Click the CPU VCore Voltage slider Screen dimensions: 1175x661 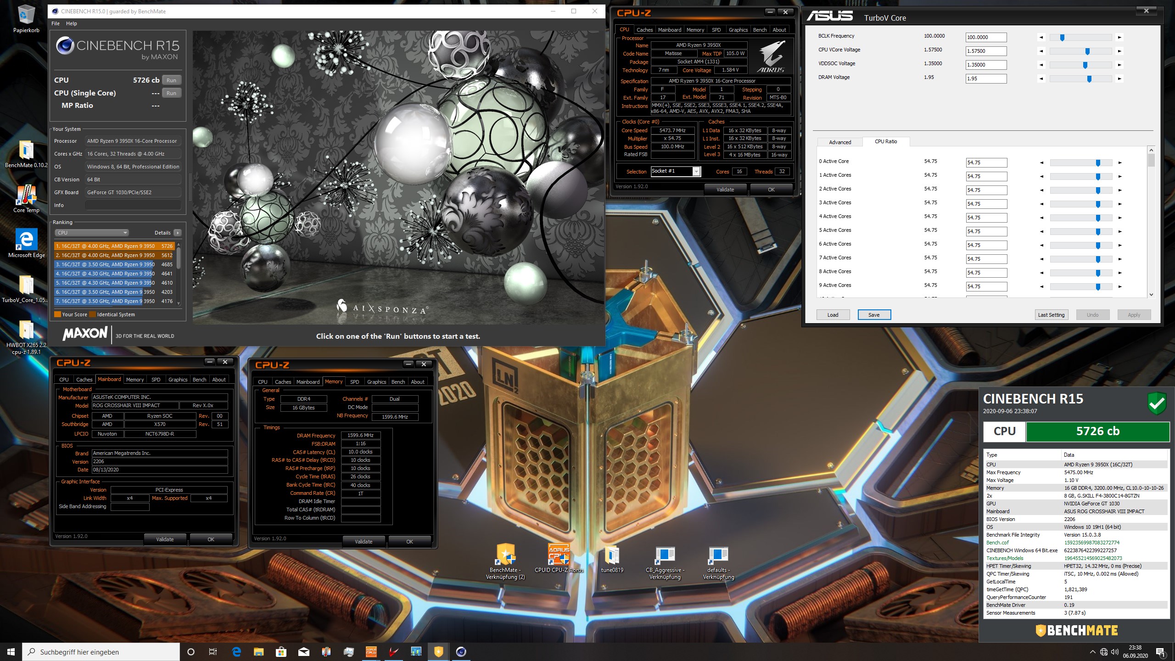click(1080, 51)
